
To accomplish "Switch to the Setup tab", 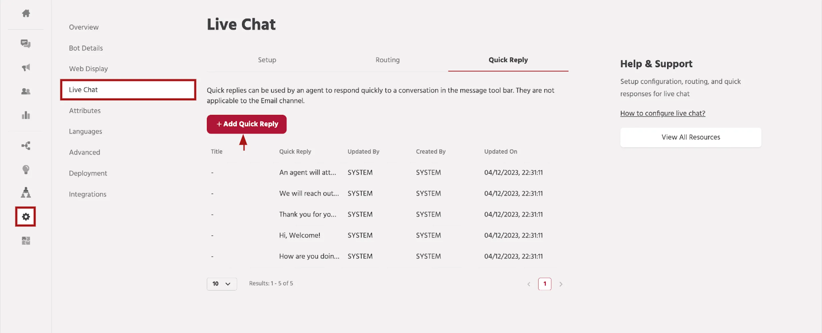I will pyautogui.click(x=267, y=60).
